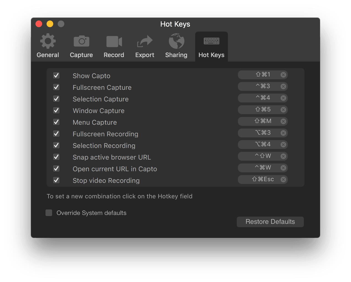
Task: Click the yellow minimize window button
Action: [50, 24]
